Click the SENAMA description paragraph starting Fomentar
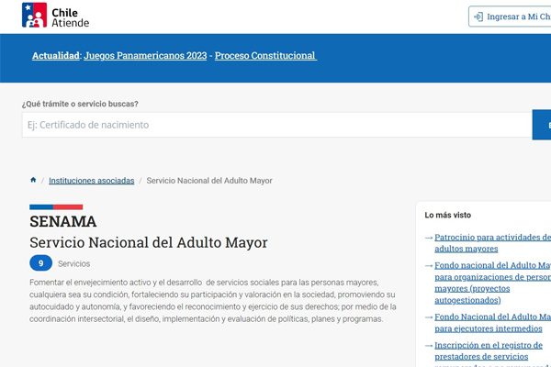Screen dimensions: 551x367 coord(213,301)
